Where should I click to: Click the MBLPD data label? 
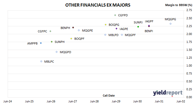[113, 35]
